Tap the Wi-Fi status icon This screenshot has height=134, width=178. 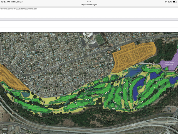(165, 2)
